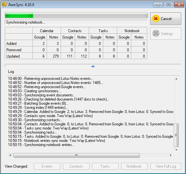Open the Settings button label
The image size is (186, 174).
pos(167,34)
